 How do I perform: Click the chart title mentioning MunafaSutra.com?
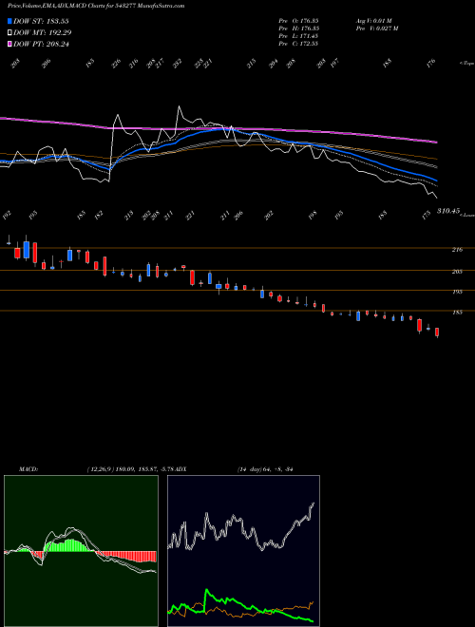tap(96, 6)
